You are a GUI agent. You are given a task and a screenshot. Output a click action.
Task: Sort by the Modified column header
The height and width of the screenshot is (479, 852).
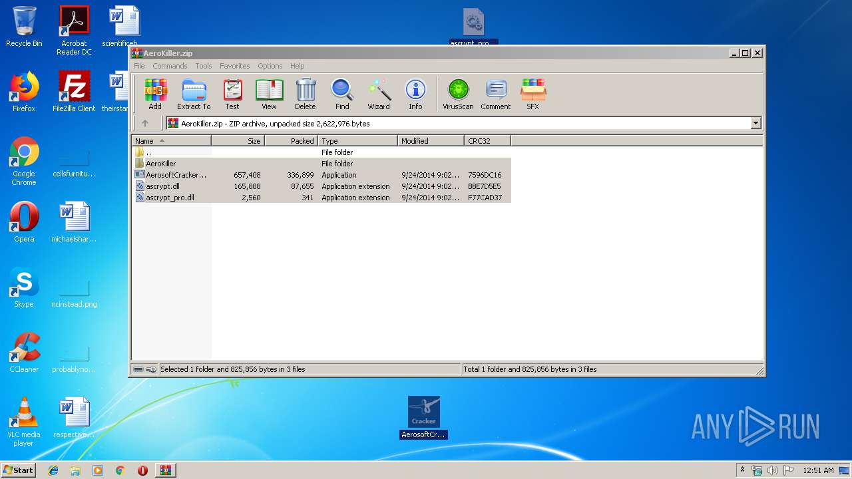pos(431,141)
